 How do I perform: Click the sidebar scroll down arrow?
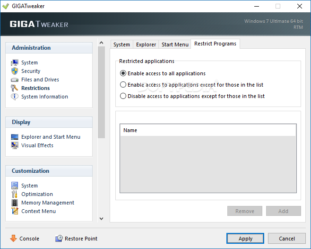pos(101,219)
